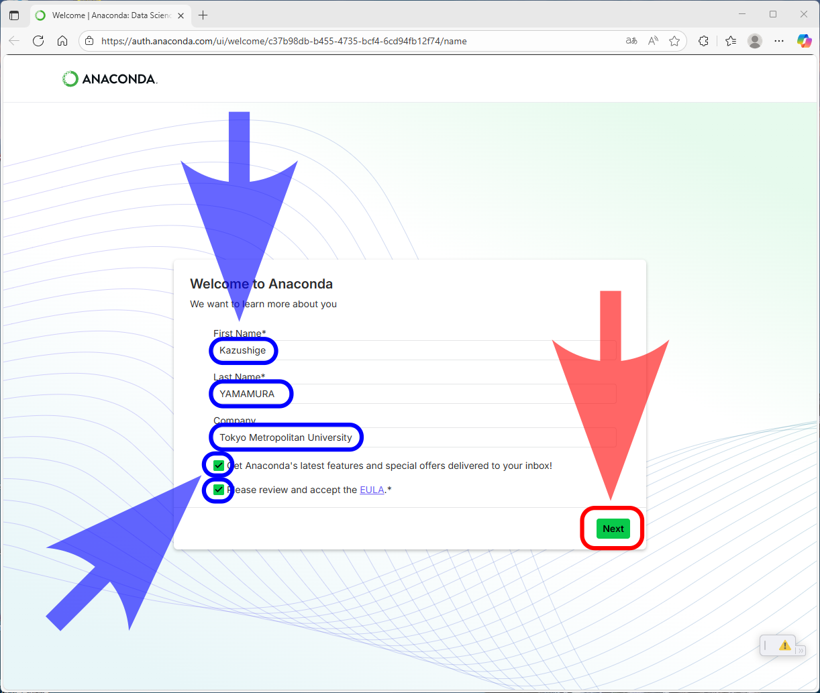Open the user profile avatar icon
The image size is (820, 693).
755,41
